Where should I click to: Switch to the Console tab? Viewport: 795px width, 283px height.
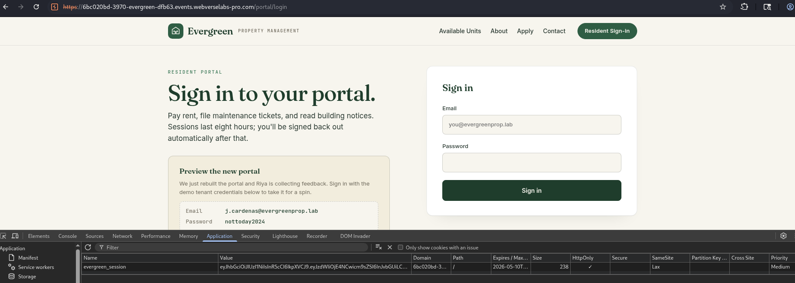coord(67,236)
